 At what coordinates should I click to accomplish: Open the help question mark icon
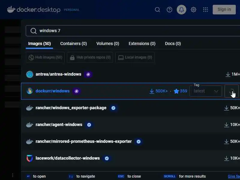pos(169,10)
